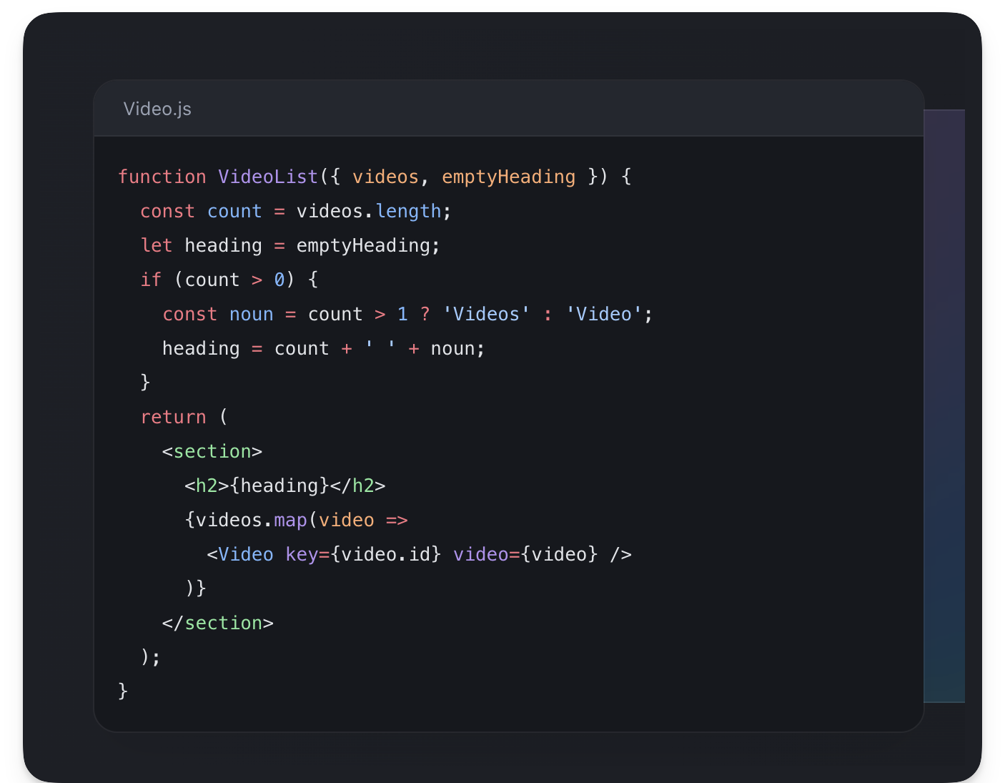Click the 'Video' string literal

click(x=603, y=314)
